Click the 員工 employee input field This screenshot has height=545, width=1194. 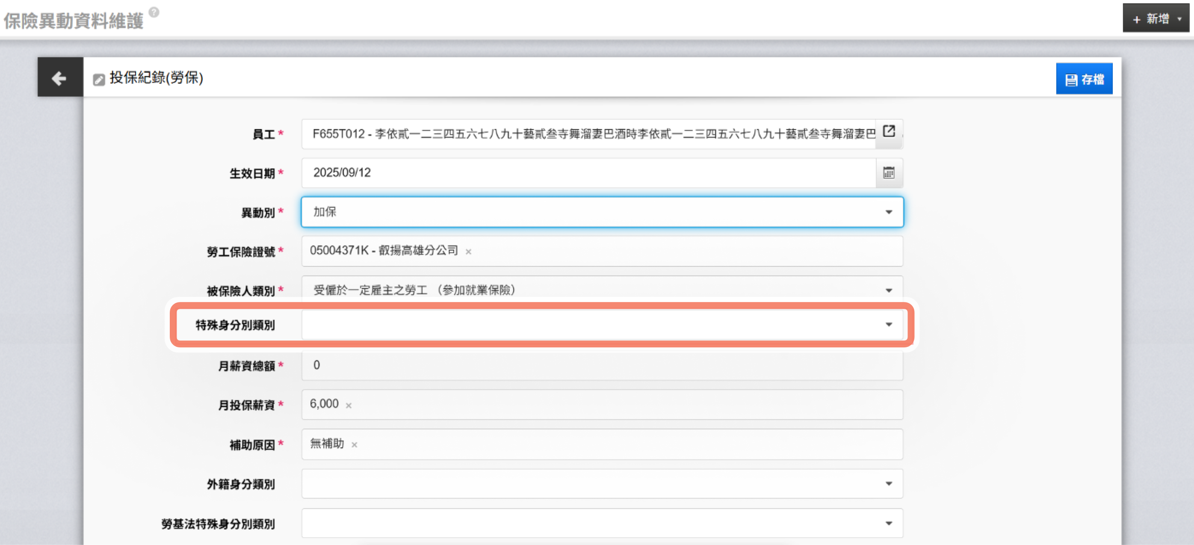tap(588, 134)
